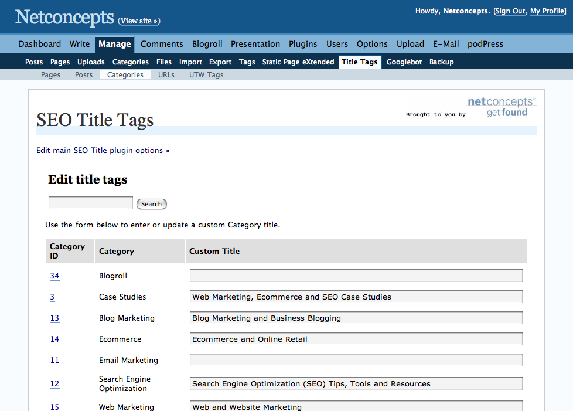Click the Web Marketing custom title field
Viewport: 573px width, 411px height.
pos(356,406)
